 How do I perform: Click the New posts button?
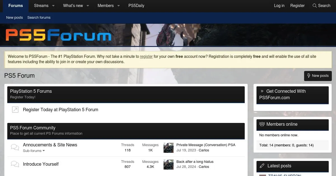pos(318,76)
